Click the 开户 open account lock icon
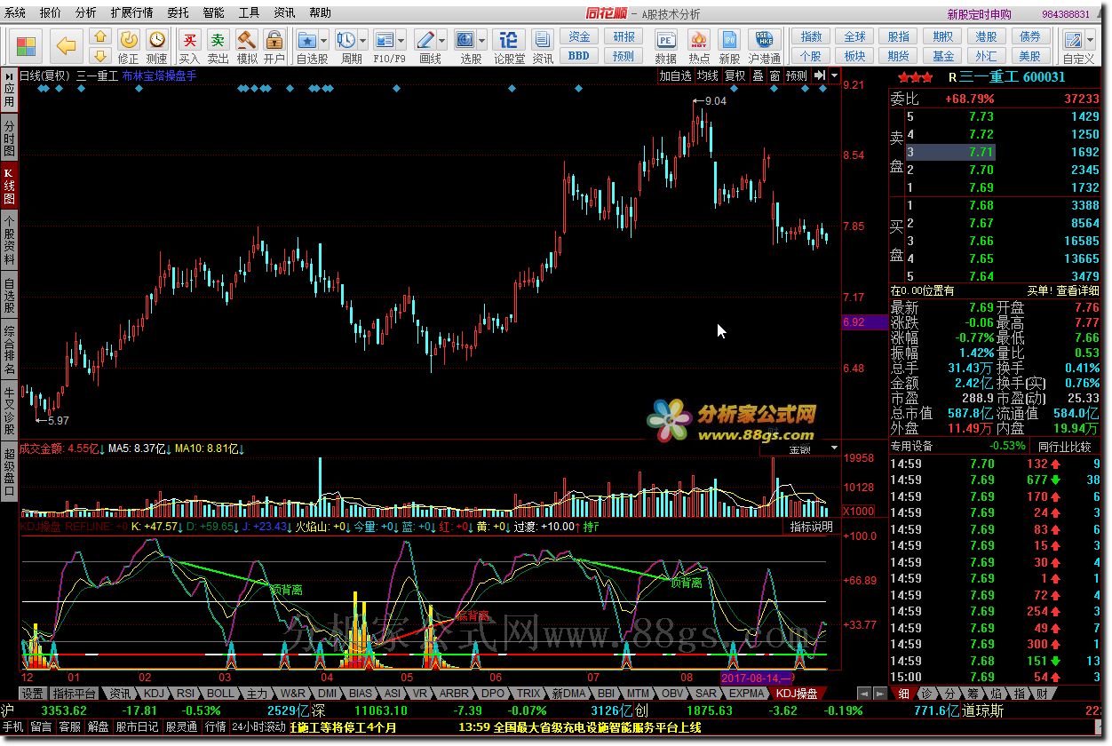Screen dimensions: 1112x746 [274, 46]
